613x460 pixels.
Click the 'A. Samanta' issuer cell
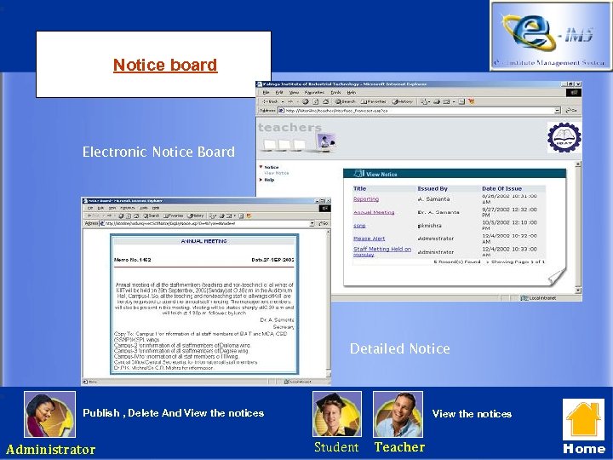click(433, 199)
